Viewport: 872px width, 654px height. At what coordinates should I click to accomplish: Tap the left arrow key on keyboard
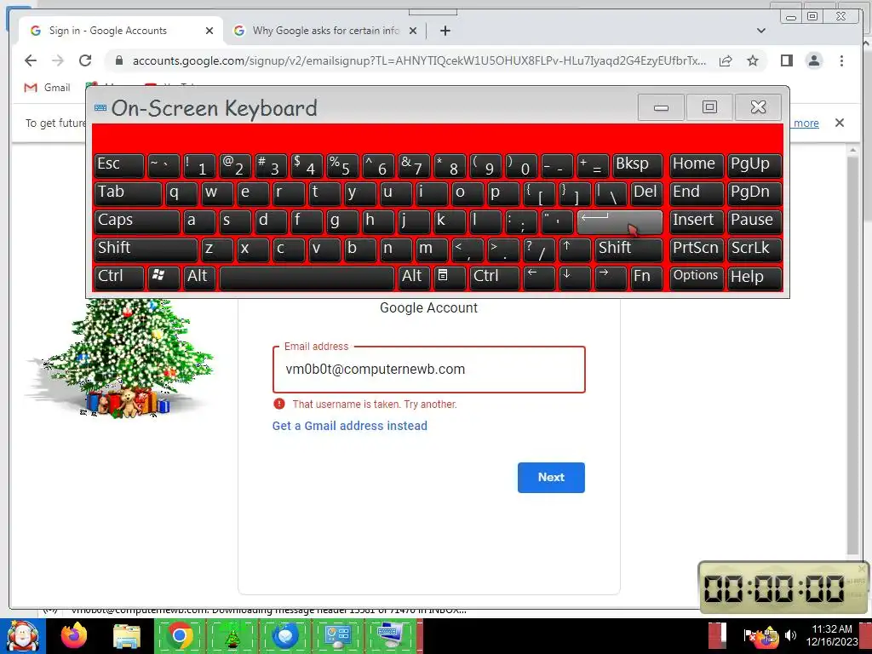[x=539, y=277]
